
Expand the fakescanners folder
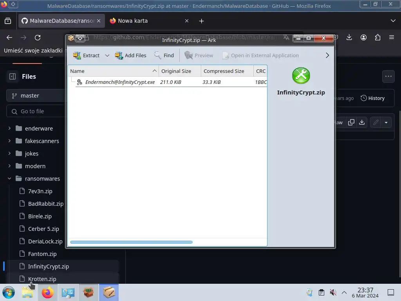[x=9, y=141]
